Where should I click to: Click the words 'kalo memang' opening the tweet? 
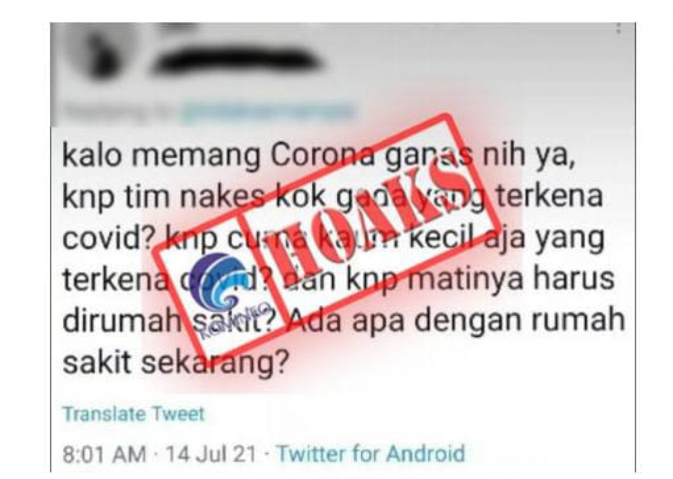(162, 157)
